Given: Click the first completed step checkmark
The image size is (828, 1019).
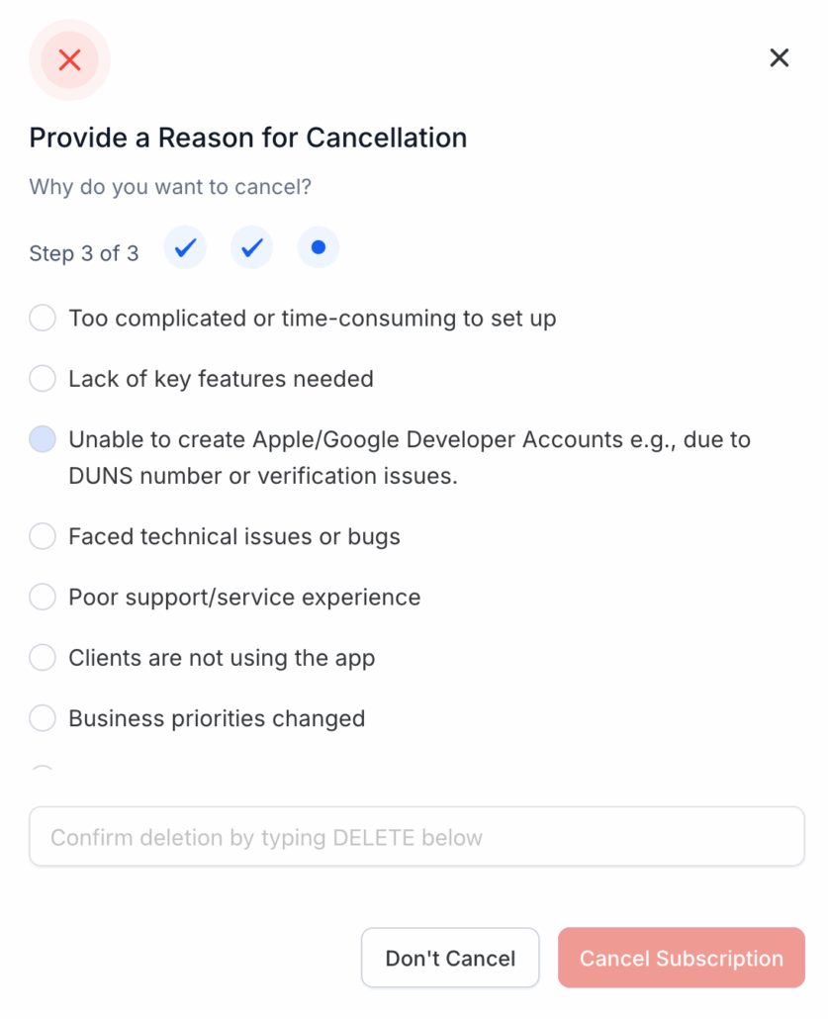Looking at the screenshot, I should pyautogui.click(x=185, y=247).
